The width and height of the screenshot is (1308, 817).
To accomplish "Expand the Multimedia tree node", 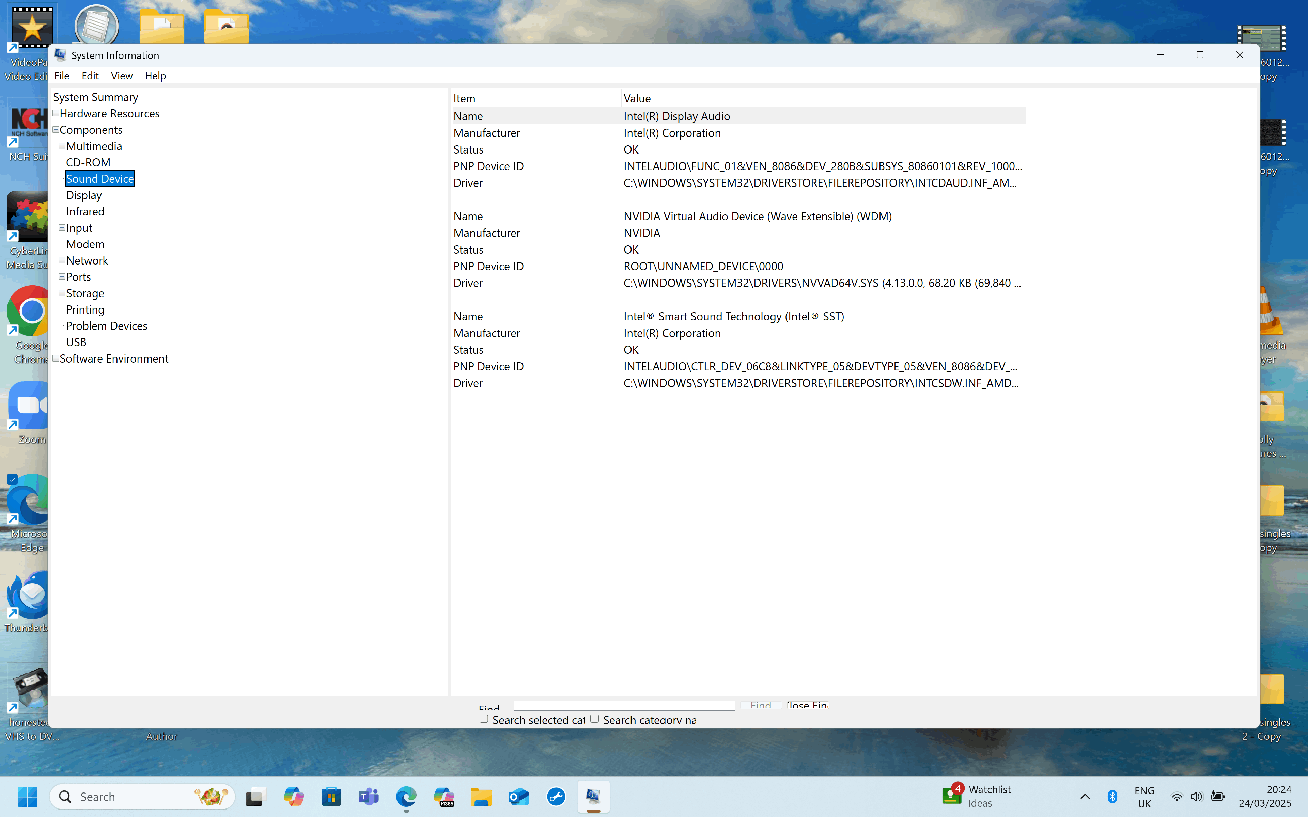I will [62, 146].
